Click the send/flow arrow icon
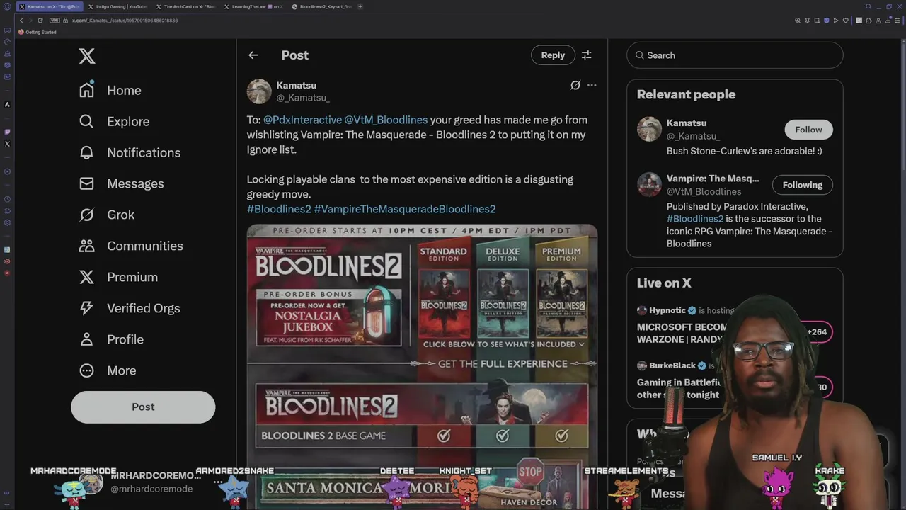Image resolution: width=906 pixels, height=510 pixels. pyautogui.click(x=836, y=21)
